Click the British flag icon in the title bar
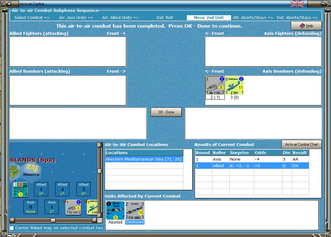 click(x=297, y=4)
